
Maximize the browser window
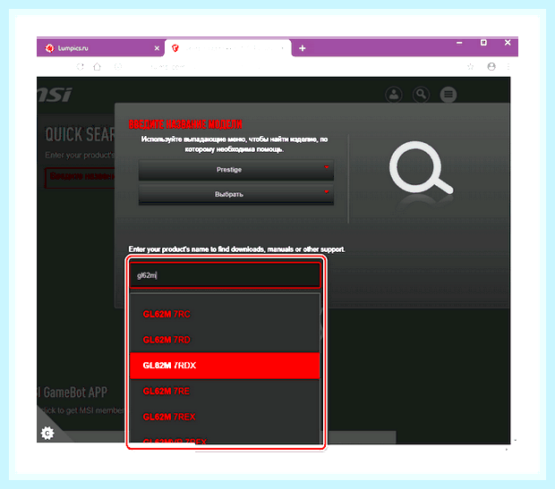pos(483,43)
